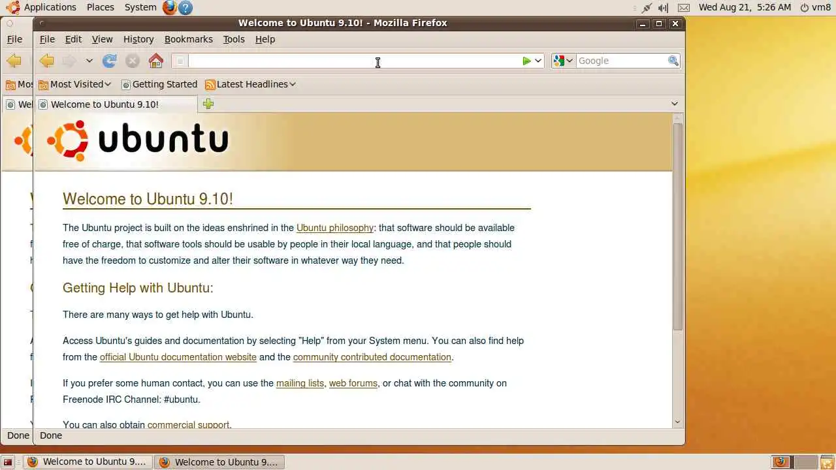
Task: Open the Trash in the bottom panel
Action: coord(827,462)
